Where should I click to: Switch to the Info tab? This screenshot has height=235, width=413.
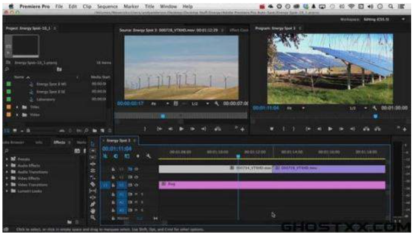[39, 142]
